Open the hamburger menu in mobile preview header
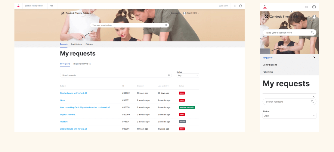Screen dimensions: 334x152 tap(308, 17)
